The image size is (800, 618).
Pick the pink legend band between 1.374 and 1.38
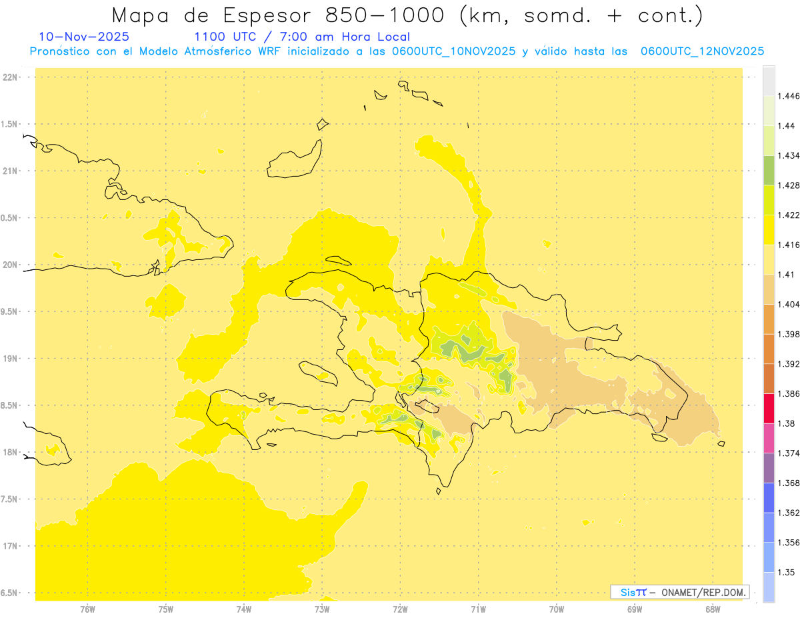(769, 438)
